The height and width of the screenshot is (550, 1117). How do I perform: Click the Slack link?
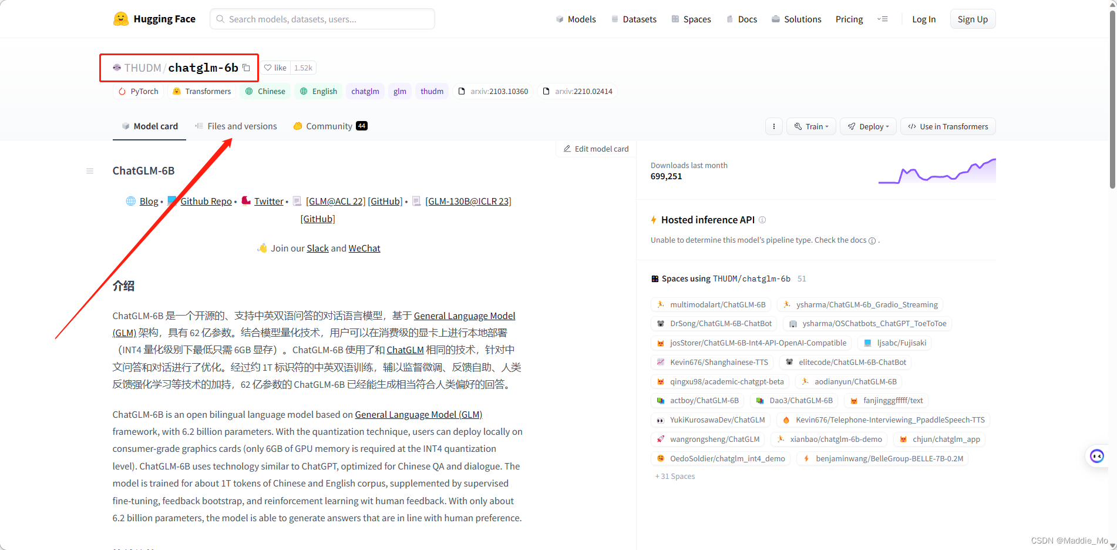point(318,249)
